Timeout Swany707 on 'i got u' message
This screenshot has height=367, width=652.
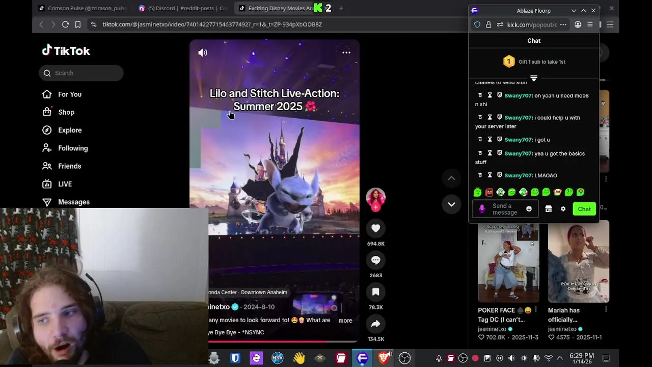[x=490, y=140]
